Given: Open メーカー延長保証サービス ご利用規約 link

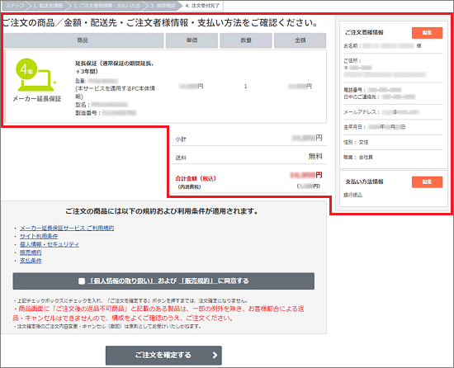Looking at the screenshot, I should [67, 228].
